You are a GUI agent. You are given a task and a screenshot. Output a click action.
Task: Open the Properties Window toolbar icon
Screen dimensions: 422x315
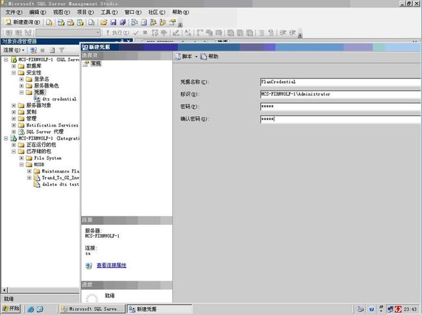172,22
